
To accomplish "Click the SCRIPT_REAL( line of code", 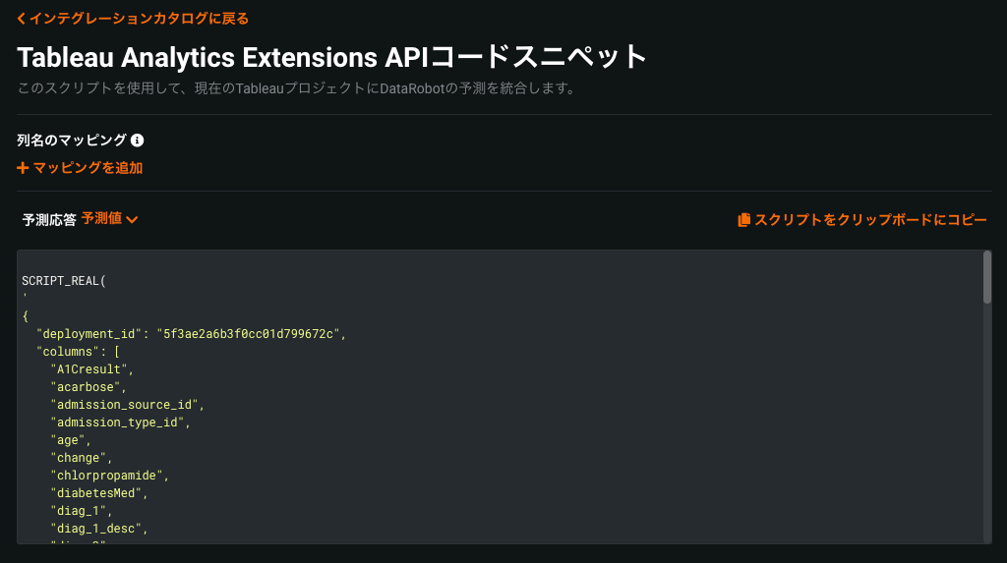I will click(x=63, y=281).
